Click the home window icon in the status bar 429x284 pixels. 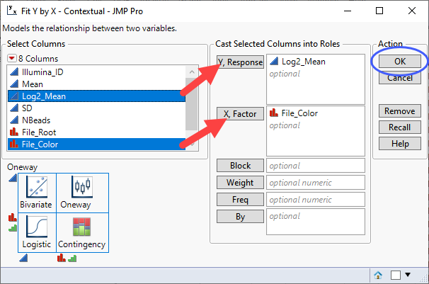[x=379, y=276]
